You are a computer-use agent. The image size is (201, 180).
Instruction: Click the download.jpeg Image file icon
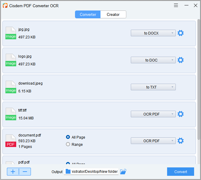tap(11, 87)
